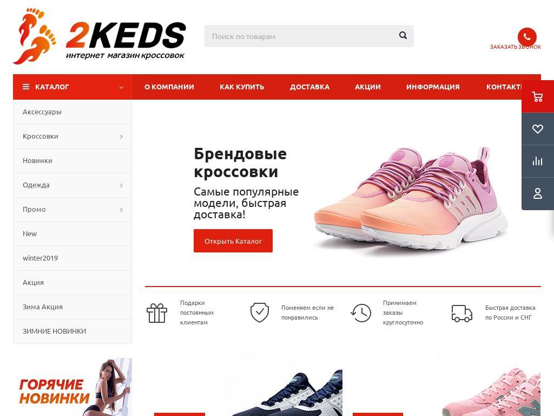Click the red phone callback icon
This screenshot has height=416, width=554.
tap(527, 37)
